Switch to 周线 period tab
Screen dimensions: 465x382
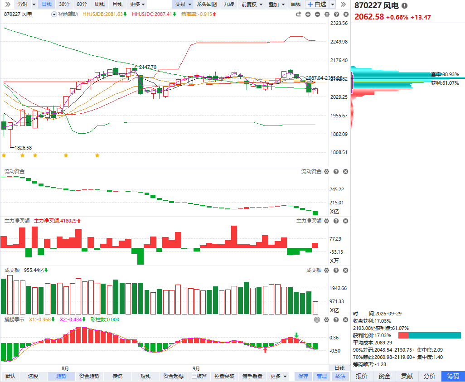(x=100, y=4)
